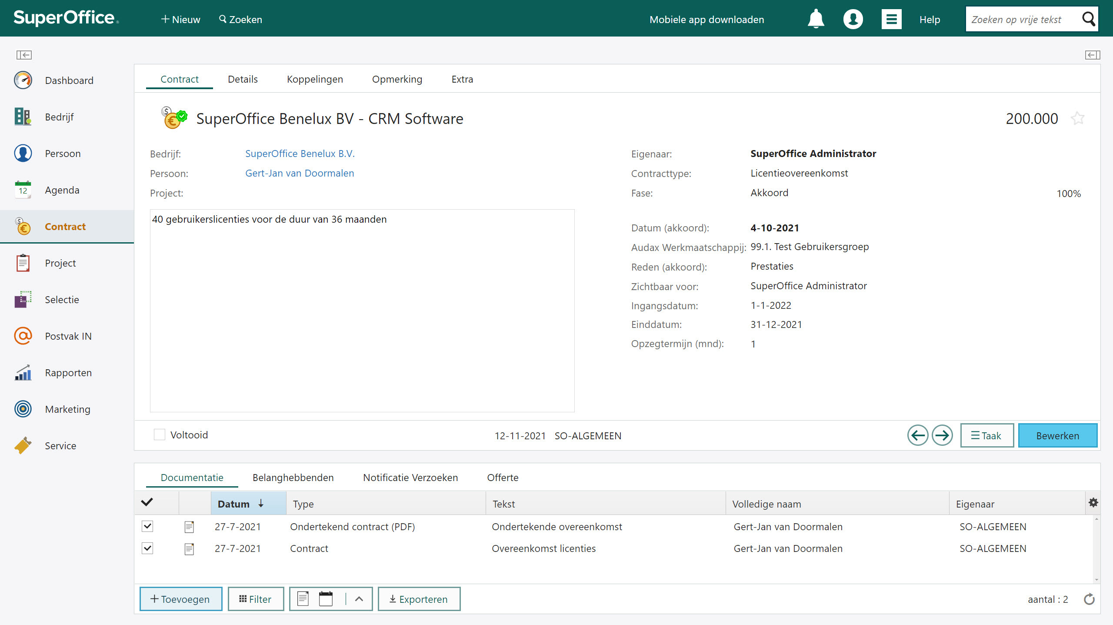Expand the add-activity chevron menu

tap(359, 599)
